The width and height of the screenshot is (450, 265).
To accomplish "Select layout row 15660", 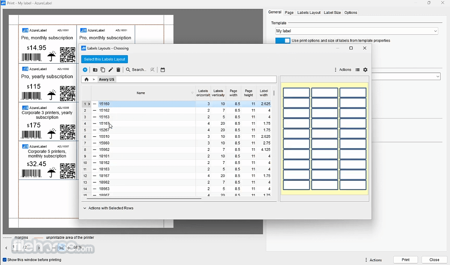I will pos(176,143).
